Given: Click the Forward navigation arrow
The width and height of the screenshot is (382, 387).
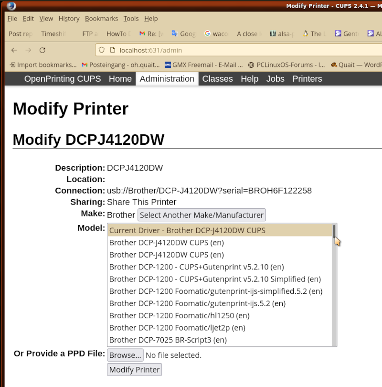Looking at the screenshot, I should 28,50.
